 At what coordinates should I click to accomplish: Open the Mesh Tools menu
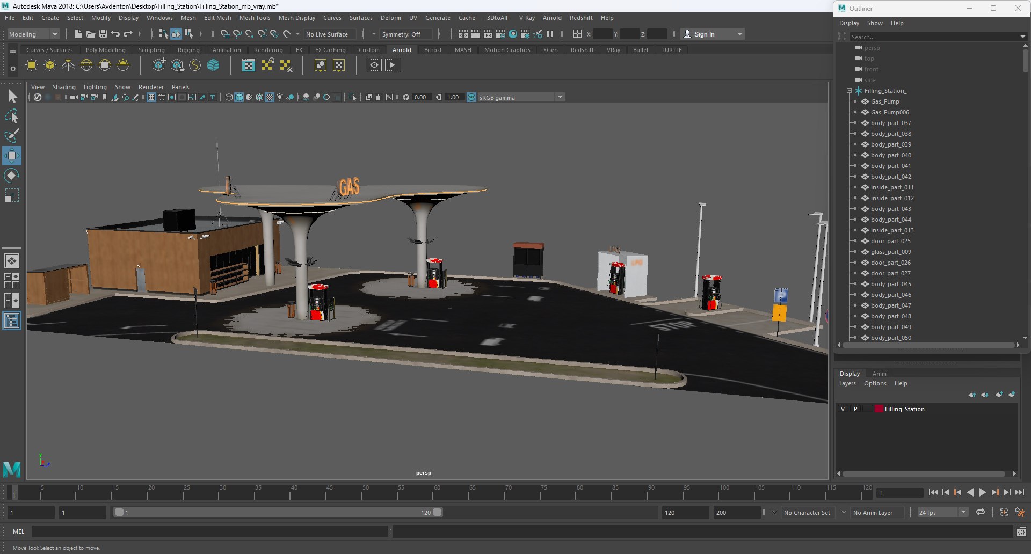point(255,18)
